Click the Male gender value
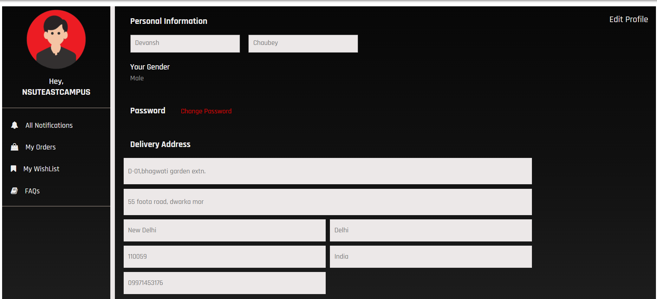 coord(137,78)
